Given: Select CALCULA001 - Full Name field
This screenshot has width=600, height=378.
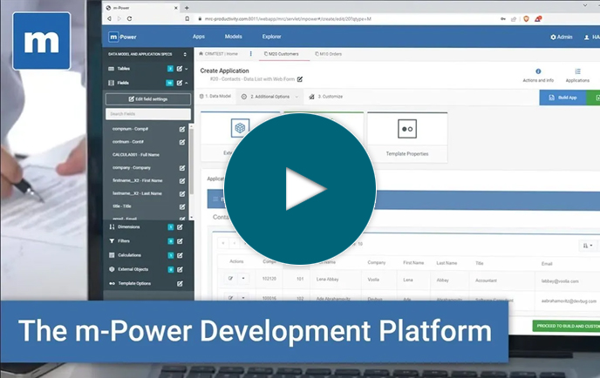Looking at the screenshot, I should coord(136,155).
